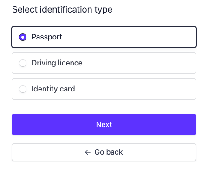The height and width of the screenshot is (169, 208).
Task: Click the highlighted Passport card's dark border area
Action: point(104,27)
